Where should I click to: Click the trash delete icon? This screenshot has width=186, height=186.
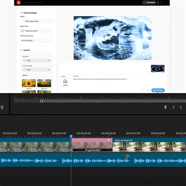[x=2, y=107]
